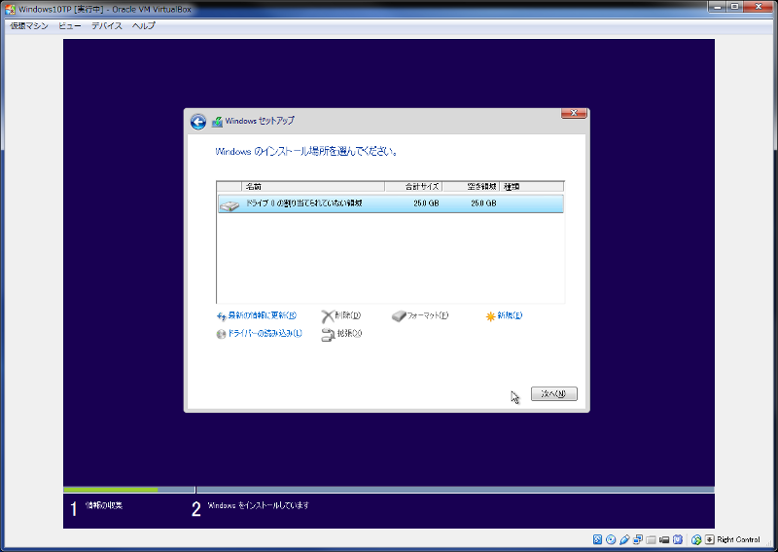Click the フォーマット(F) format option

pyautogui.click(x=420, y=315)
